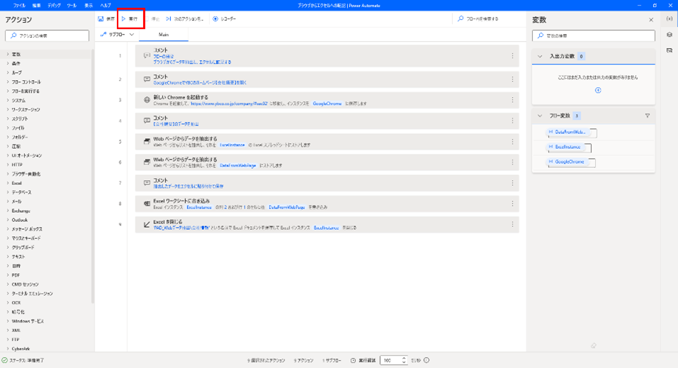Screen dimensions: 678x368
Task: Click GoogleChrome variable in step 3
Action: coord(327,104)
